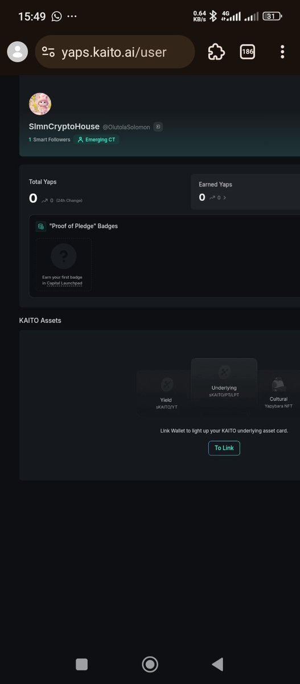Open browser three-dot menu

coord(282,52)
